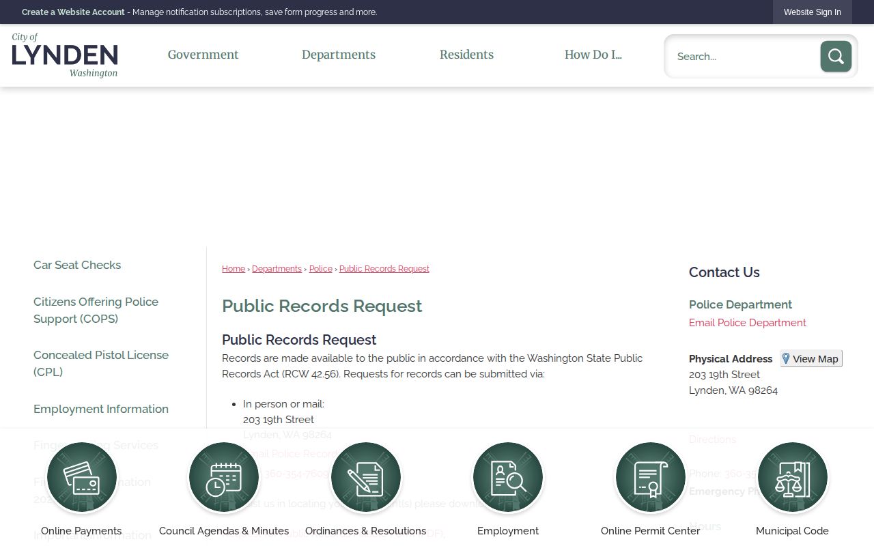Click Email Police Department link
874x546 pixels.
747,323
